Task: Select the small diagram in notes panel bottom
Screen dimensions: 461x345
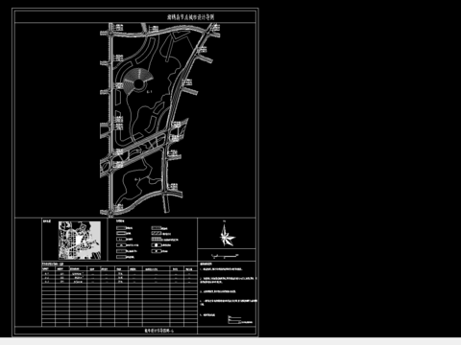Action: point(240,320)
